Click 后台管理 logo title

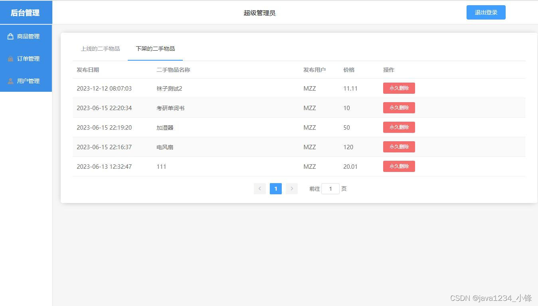coord(25,13)
